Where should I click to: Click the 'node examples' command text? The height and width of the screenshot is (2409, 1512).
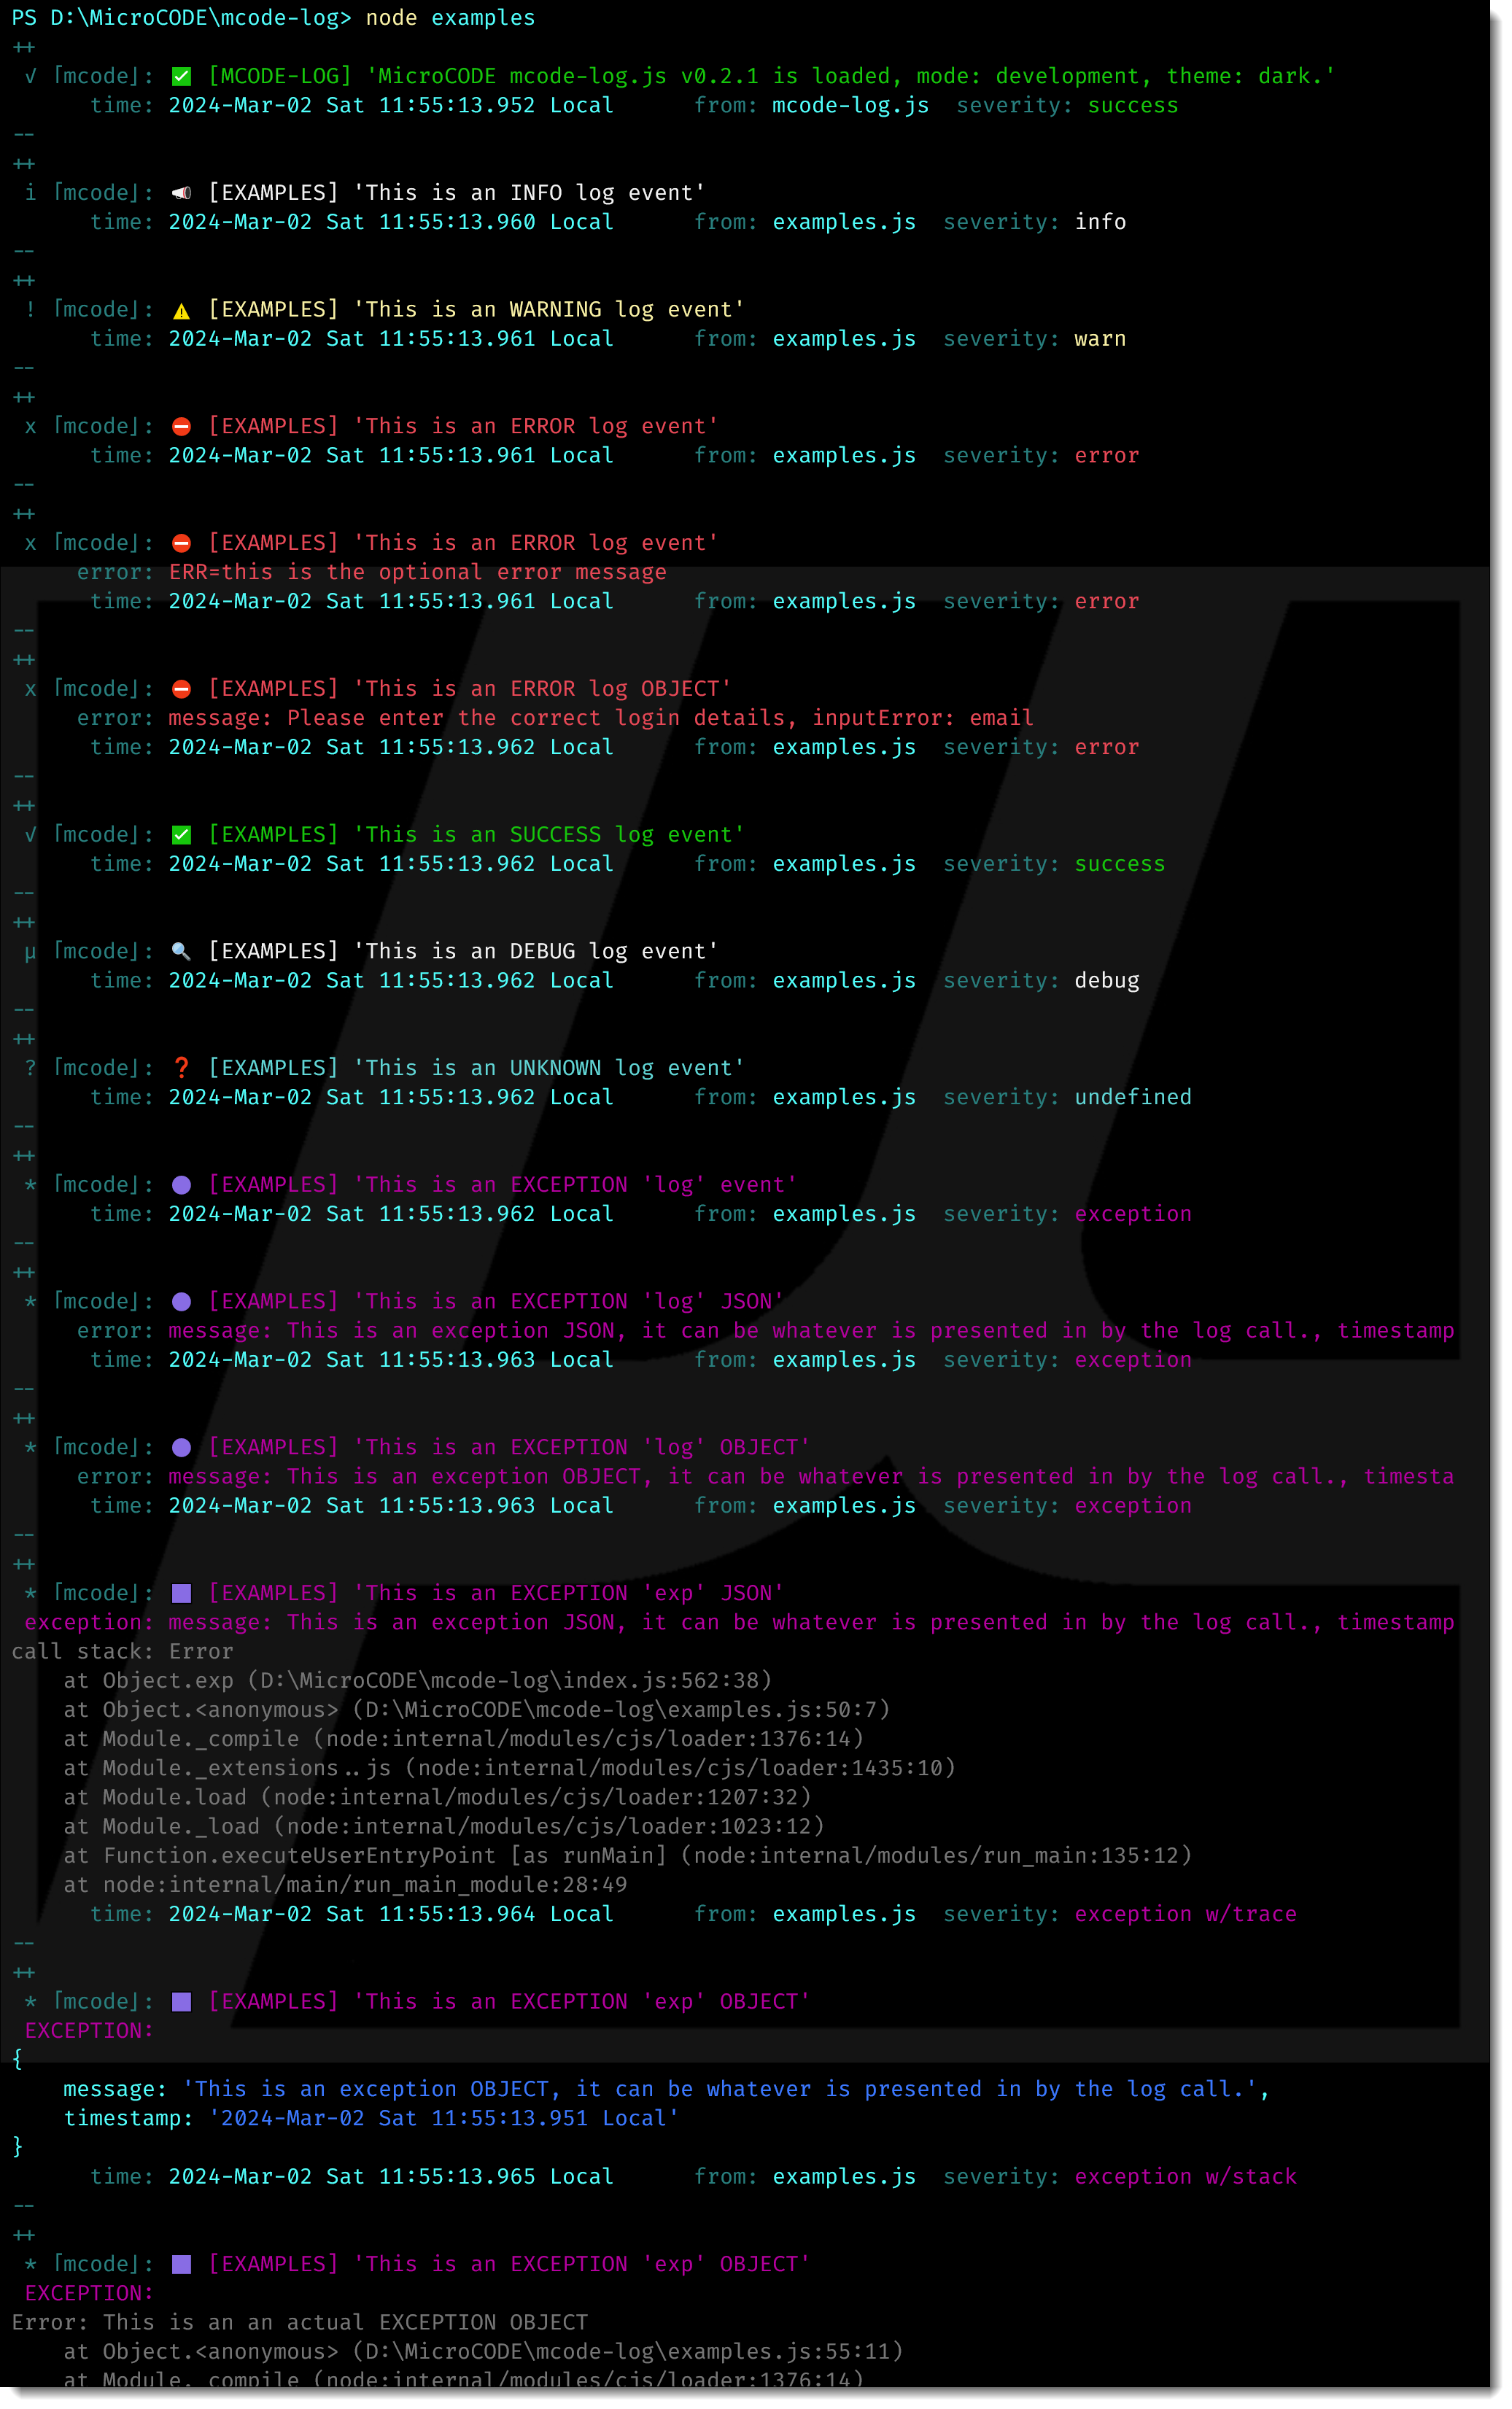click(450, 18)
